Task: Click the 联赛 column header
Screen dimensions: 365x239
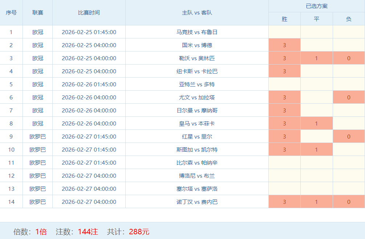Action: tap(38, 13)
